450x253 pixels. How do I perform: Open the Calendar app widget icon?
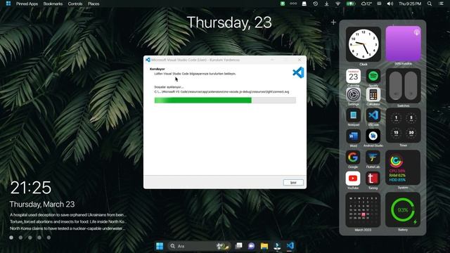point(353,77)
